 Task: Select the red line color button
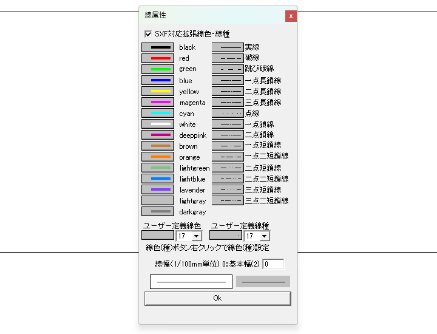(x=158, y=58)
